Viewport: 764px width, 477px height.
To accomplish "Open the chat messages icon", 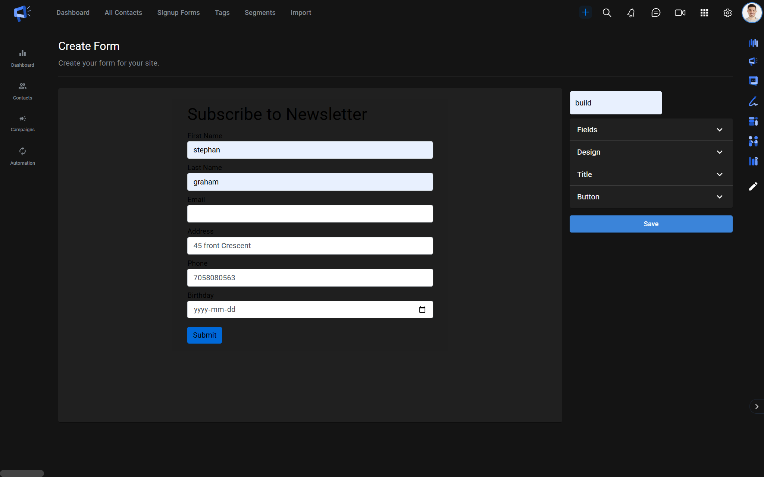I will pos(656,13).
